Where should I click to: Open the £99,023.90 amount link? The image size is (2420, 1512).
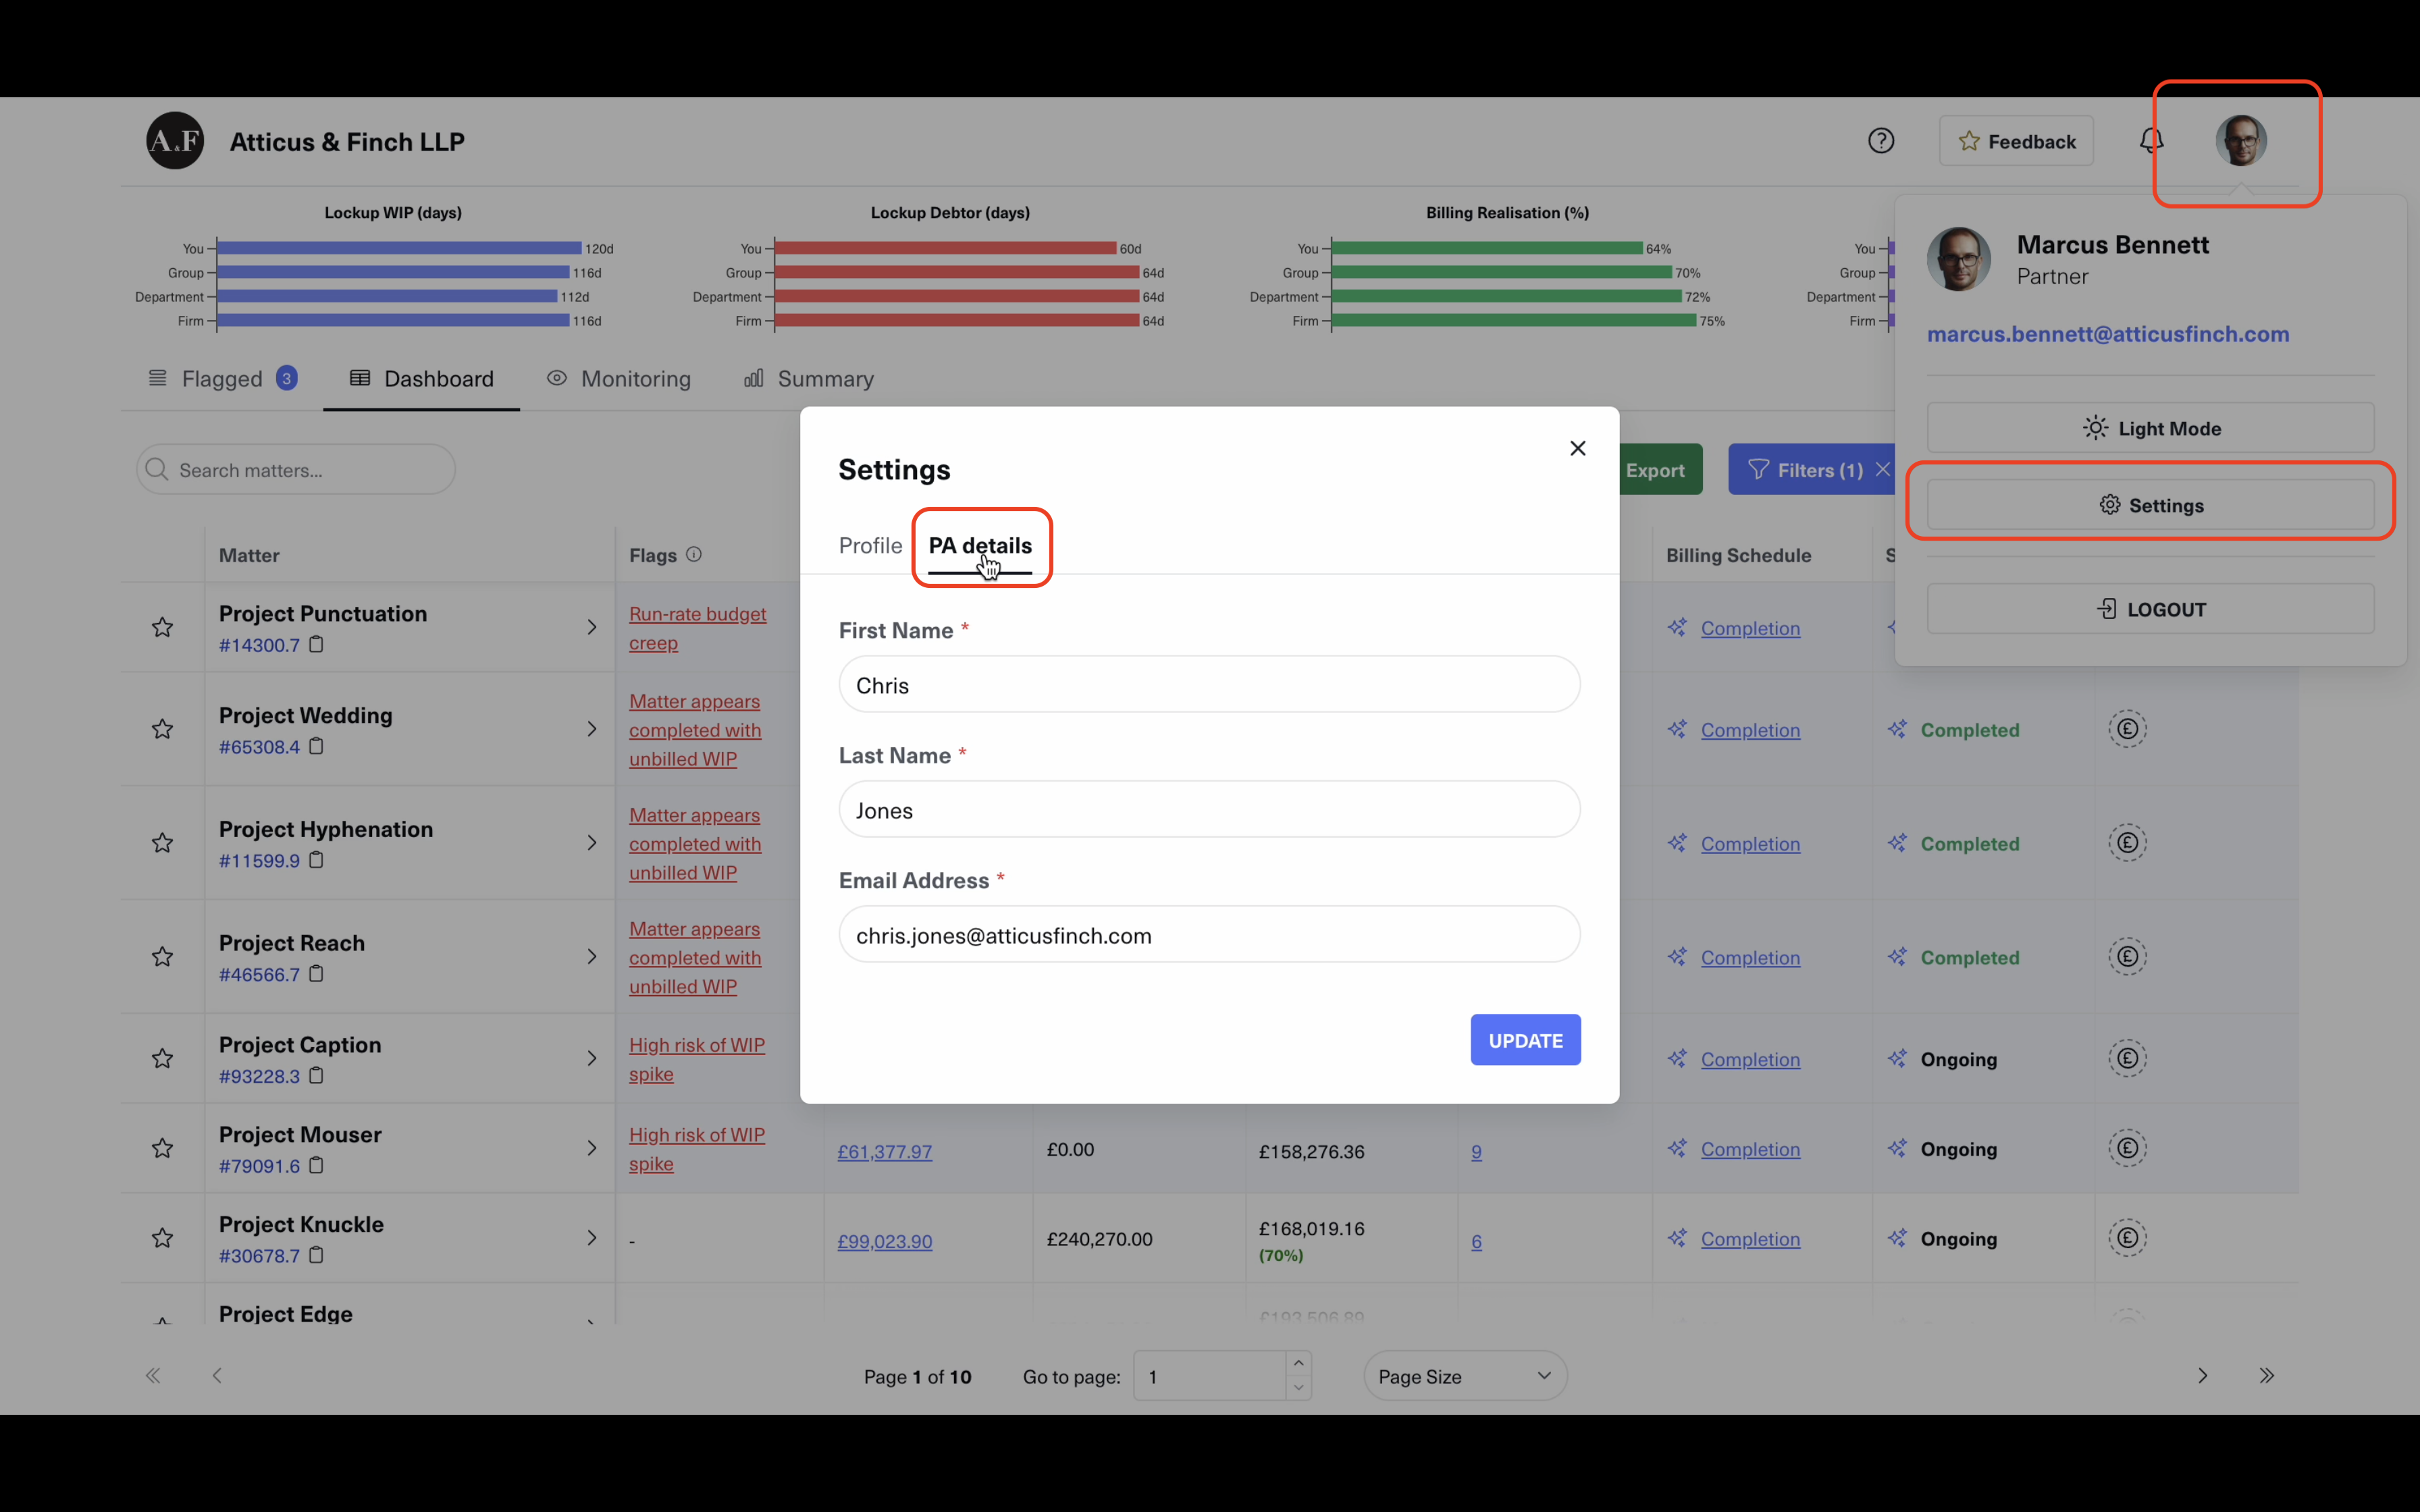click(884, 1241)
